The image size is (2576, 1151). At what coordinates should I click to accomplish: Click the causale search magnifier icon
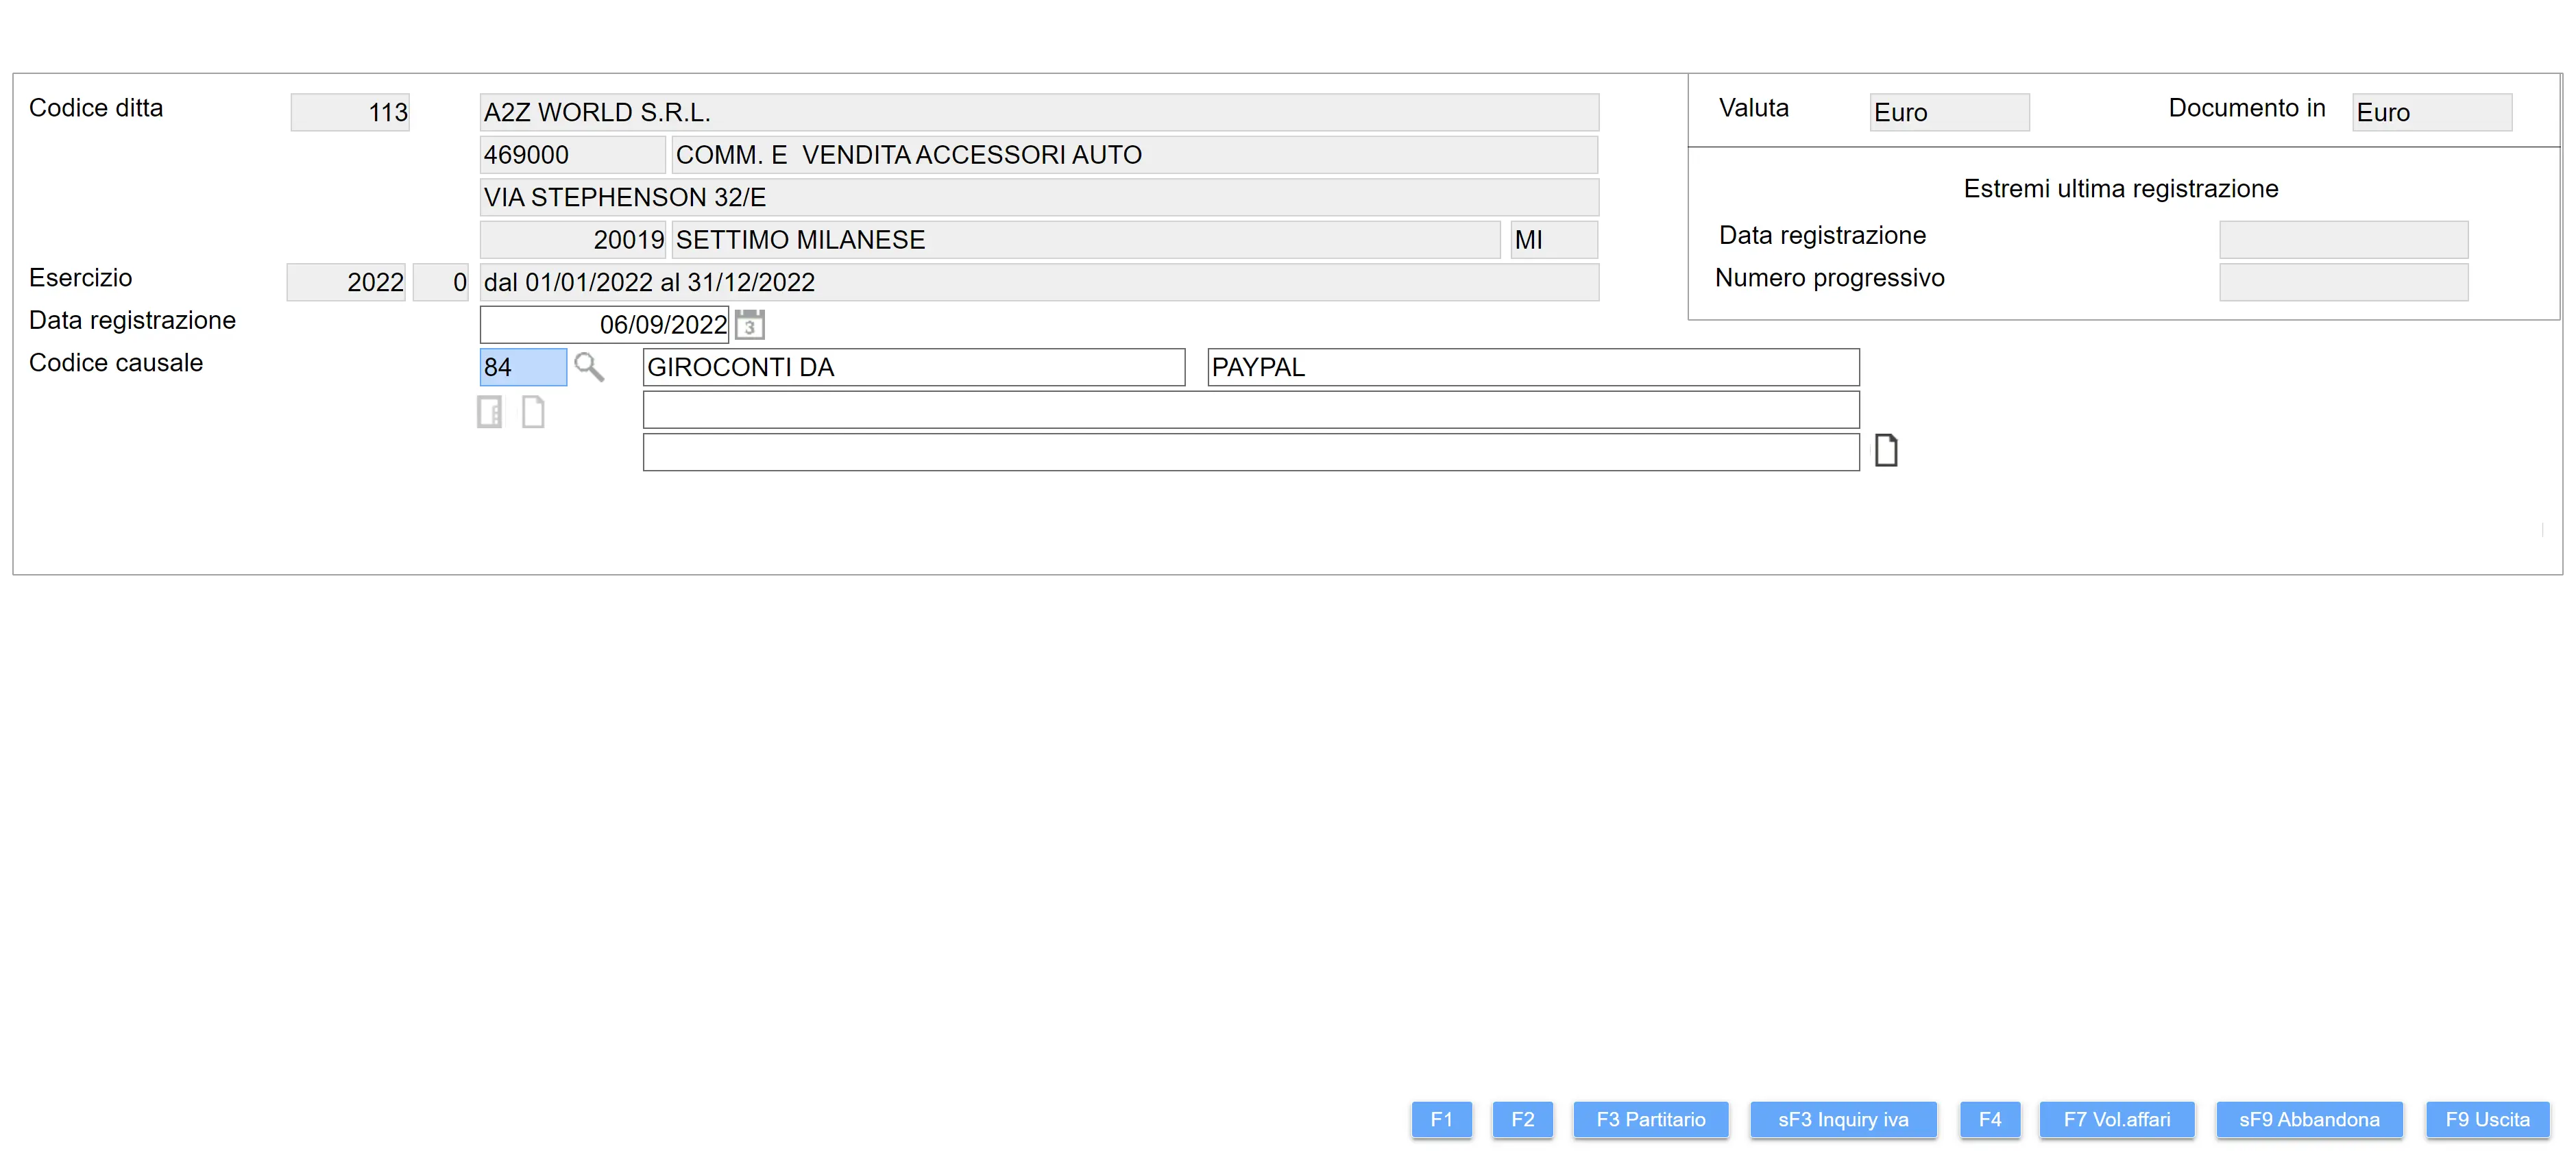pyautogui.click(x=589, y=368)
